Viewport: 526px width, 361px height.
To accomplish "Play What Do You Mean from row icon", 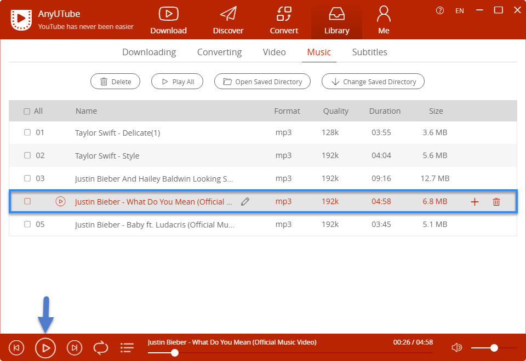I will (x=60, y=201).
